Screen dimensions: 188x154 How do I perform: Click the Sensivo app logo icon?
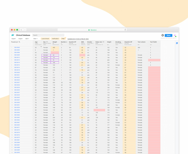13,35
